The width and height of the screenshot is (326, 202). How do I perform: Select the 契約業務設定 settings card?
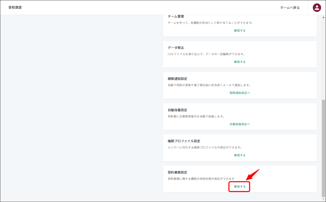click(x=240, y=179)
